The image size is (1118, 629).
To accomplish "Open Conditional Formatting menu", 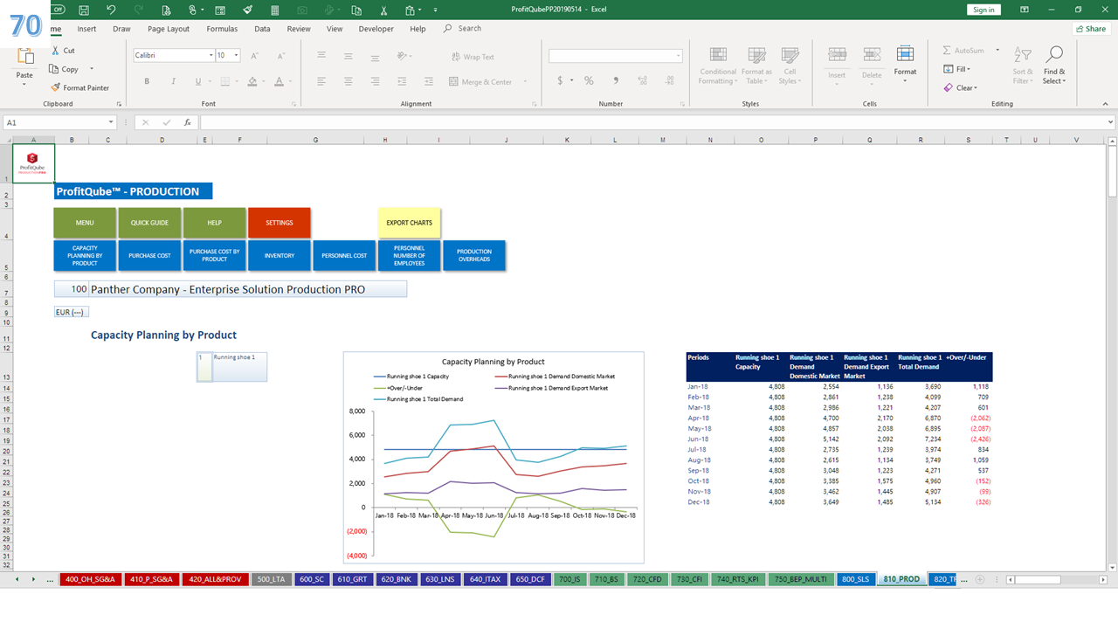I will [x=718, y=66].
